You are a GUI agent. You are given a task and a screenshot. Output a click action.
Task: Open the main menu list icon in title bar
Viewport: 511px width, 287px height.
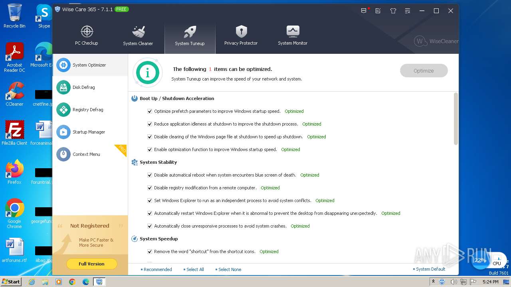click(408, 11)
